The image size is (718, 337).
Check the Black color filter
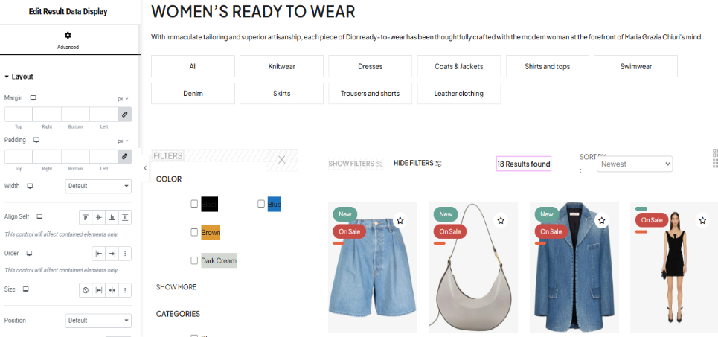point(194,204)
